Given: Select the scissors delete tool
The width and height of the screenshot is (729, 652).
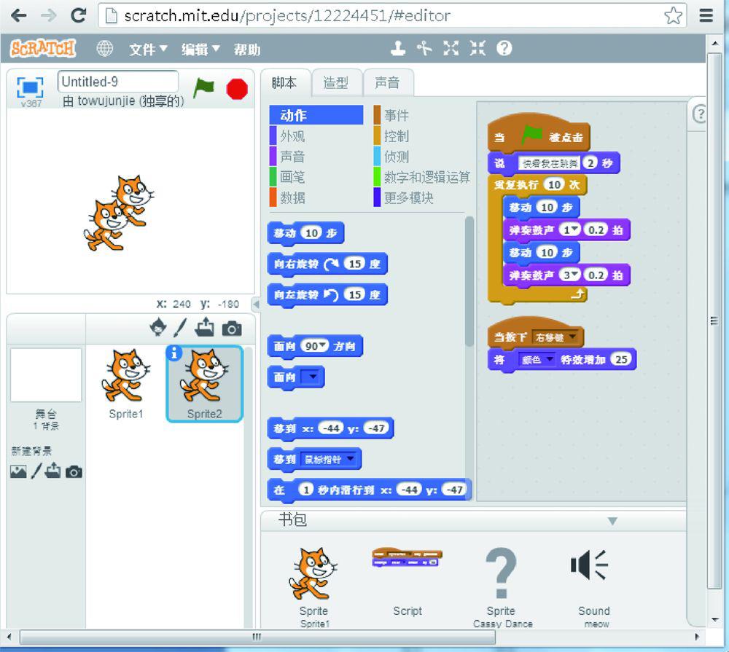Looking at the screenshot, I should point(424,49).
